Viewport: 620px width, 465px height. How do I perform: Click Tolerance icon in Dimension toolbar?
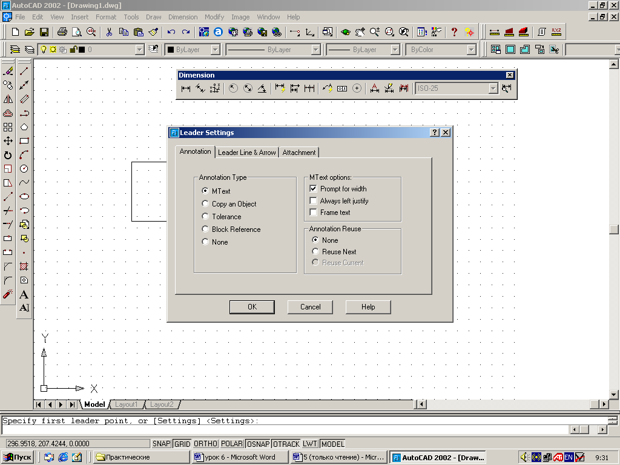coord(342,88)
